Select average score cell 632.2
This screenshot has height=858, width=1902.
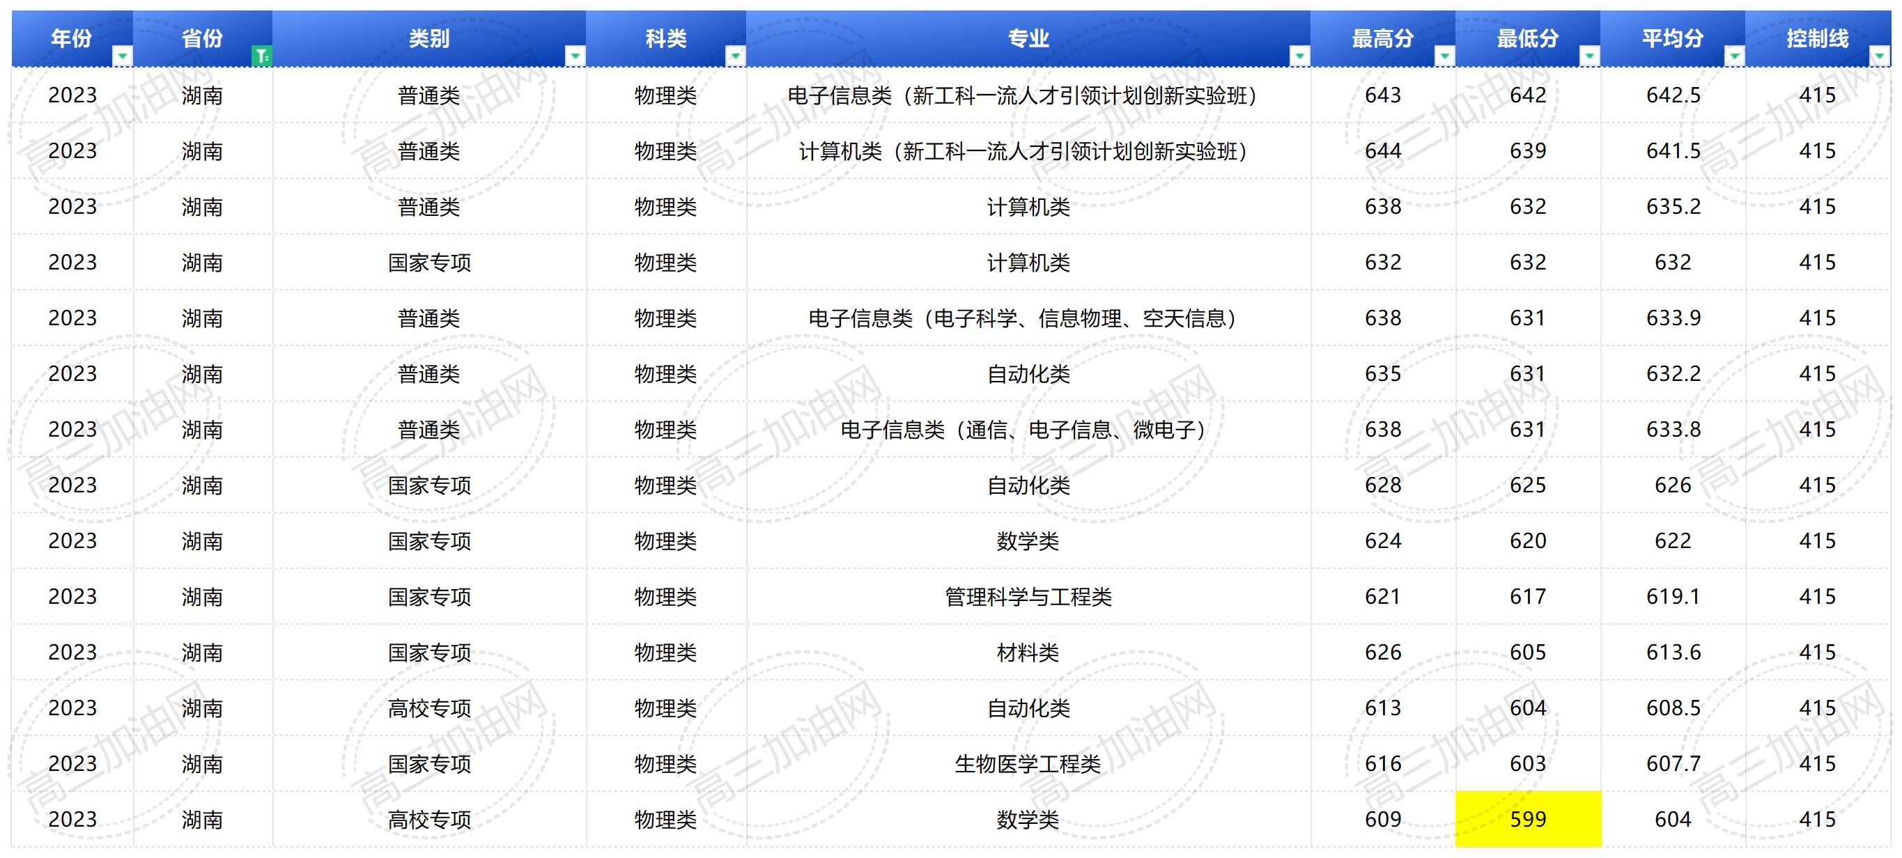click(1672, 374)
